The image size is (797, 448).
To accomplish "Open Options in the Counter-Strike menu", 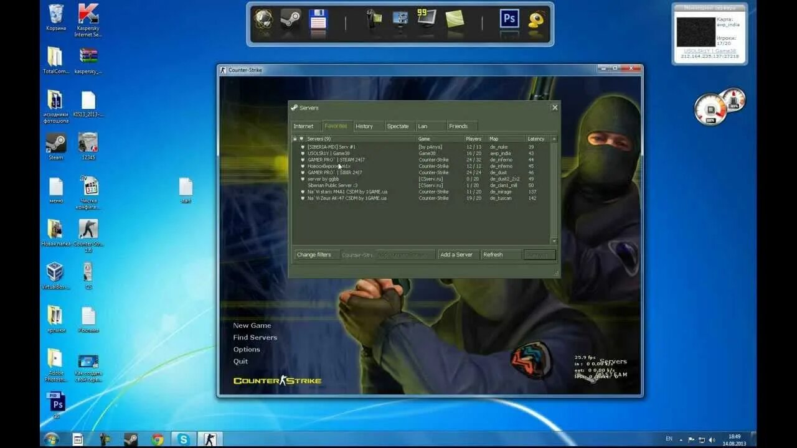I will point(247,350).
